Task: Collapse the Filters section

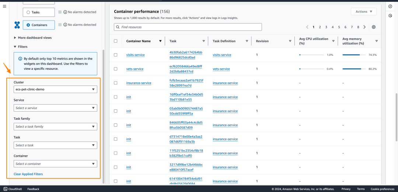Action: [21, 47]
